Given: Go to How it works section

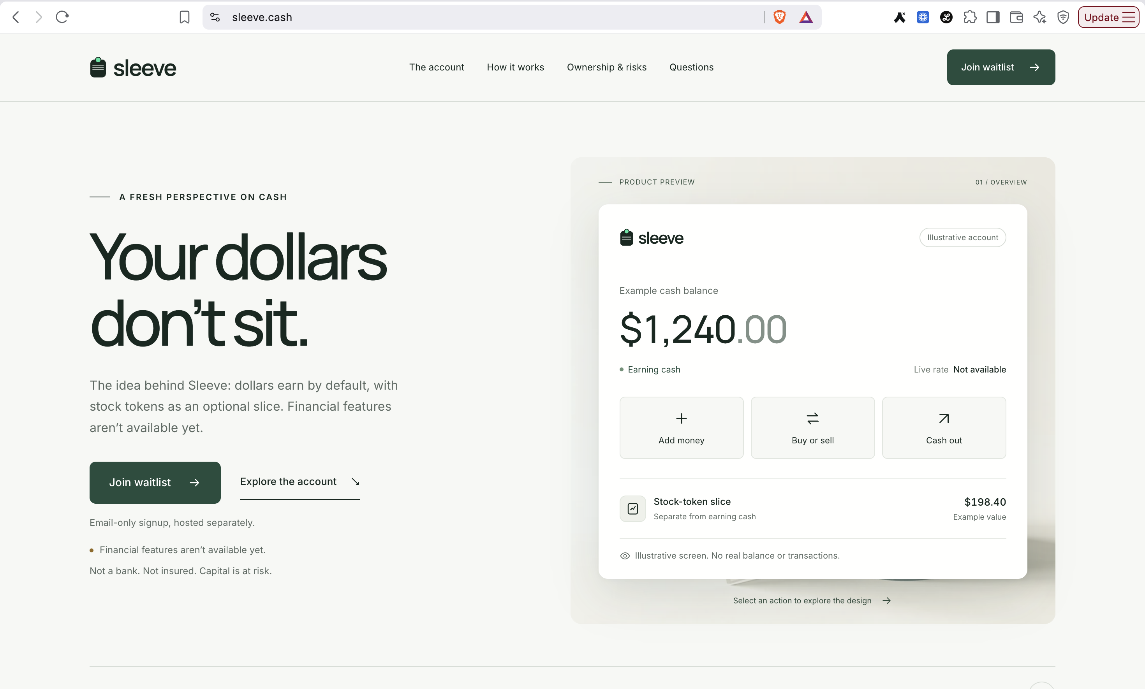Looking at the screenshot, I should (515, 67).
